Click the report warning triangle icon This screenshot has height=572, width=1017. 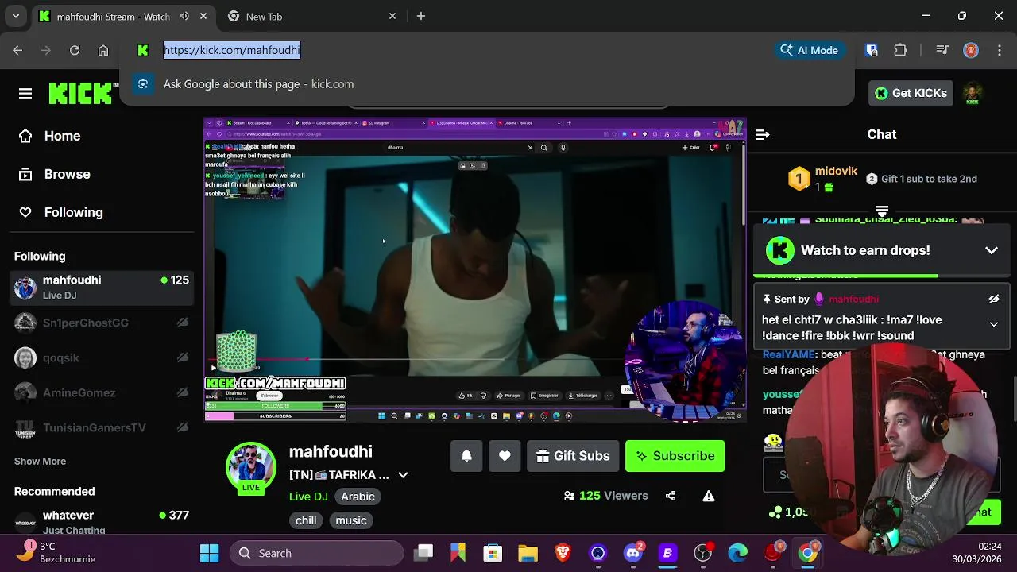709,496
